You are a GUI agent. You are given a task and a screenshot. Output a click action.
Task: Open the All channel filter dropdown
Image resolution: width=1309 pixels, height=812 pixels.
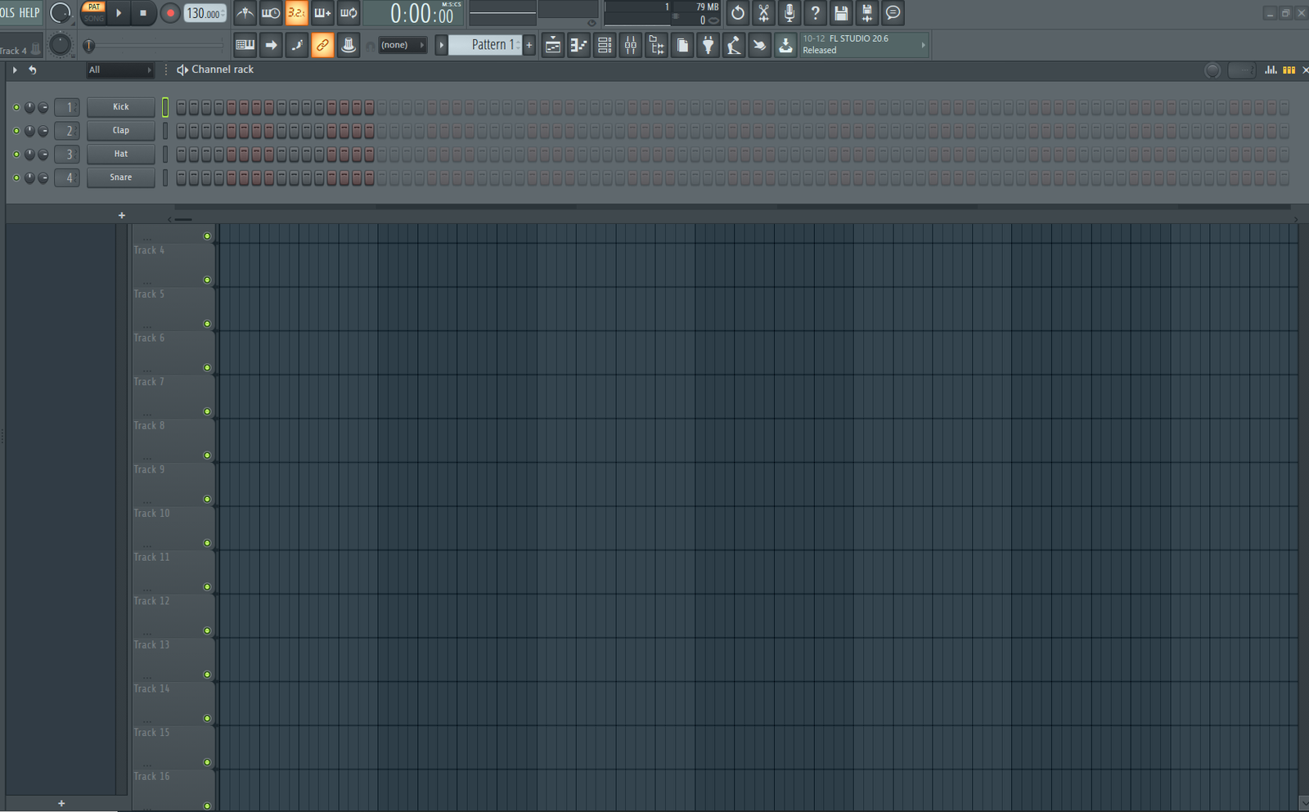point(119,70)
